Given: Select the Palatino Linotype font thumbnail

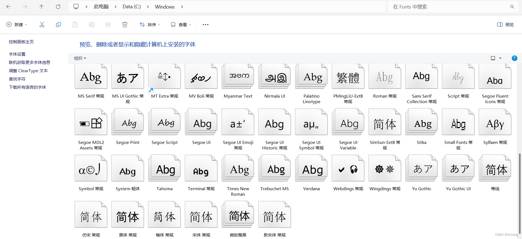Looking at the screenshot, I should pos(311,76).
